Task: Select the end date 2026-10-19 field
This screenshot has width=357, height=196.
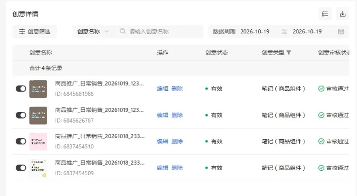Action: (x=307, y=31)
